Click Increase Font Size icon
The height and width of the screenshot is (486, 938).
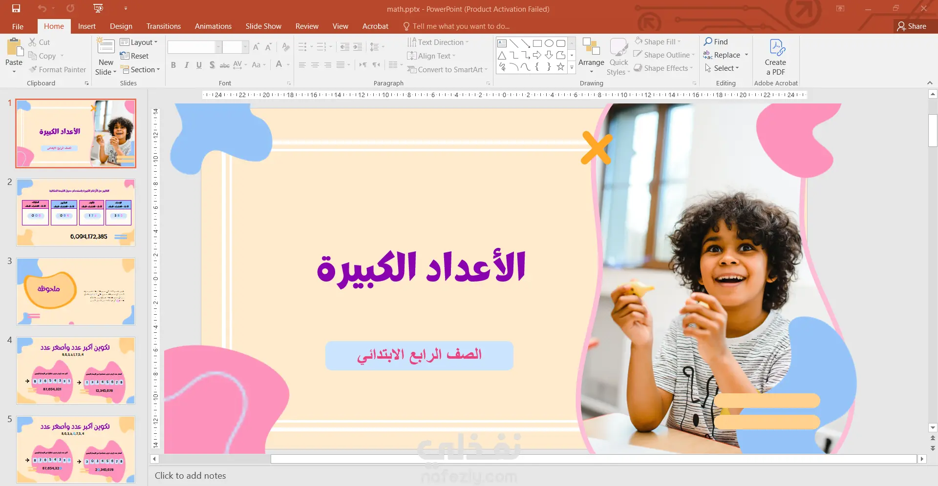click(256, 47)
